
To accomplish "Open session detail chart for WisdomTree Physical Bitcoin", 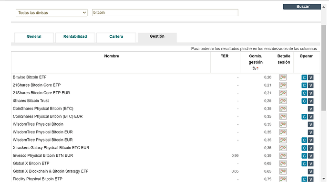I will 283,124.
